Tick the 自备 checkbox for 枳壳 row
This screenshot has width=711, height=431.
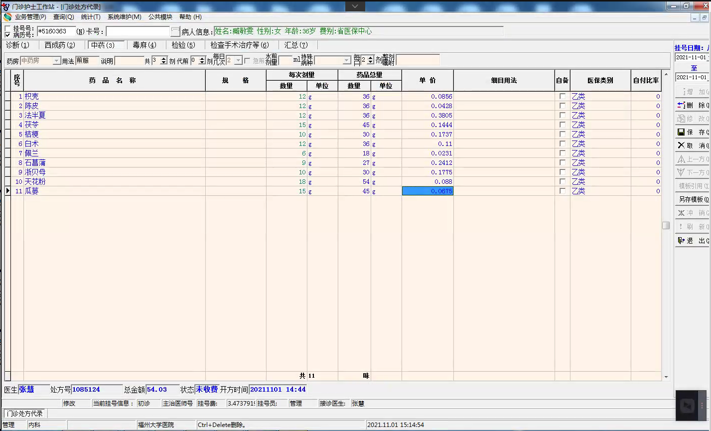[x=562, y=96]
